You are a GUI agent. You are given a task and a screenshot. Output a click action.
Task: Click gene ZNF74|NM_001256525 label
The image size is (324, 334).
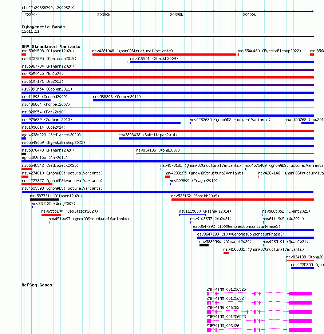click(226, 290)
